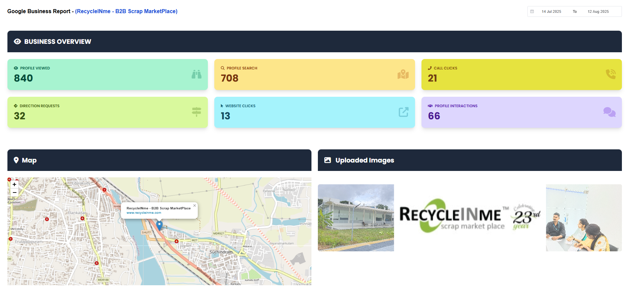Click the Business Overview heading text
The width and height of the screenshot is (630, 294).
point(58,41)
